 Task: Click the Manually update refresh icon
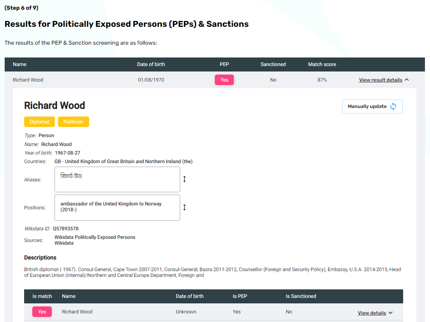point(393,106)
